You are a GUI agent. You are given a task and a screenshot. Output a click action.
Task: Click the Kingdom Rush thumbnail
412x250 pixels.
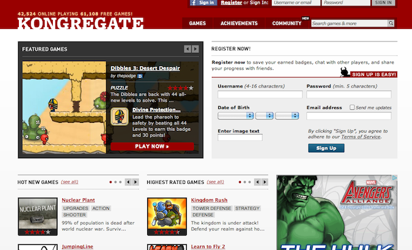click(167, 217)
